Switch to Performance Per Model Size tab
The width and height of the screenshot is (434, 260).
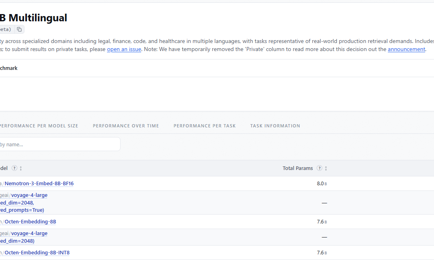pyautogui.click(x=39, y=126)
